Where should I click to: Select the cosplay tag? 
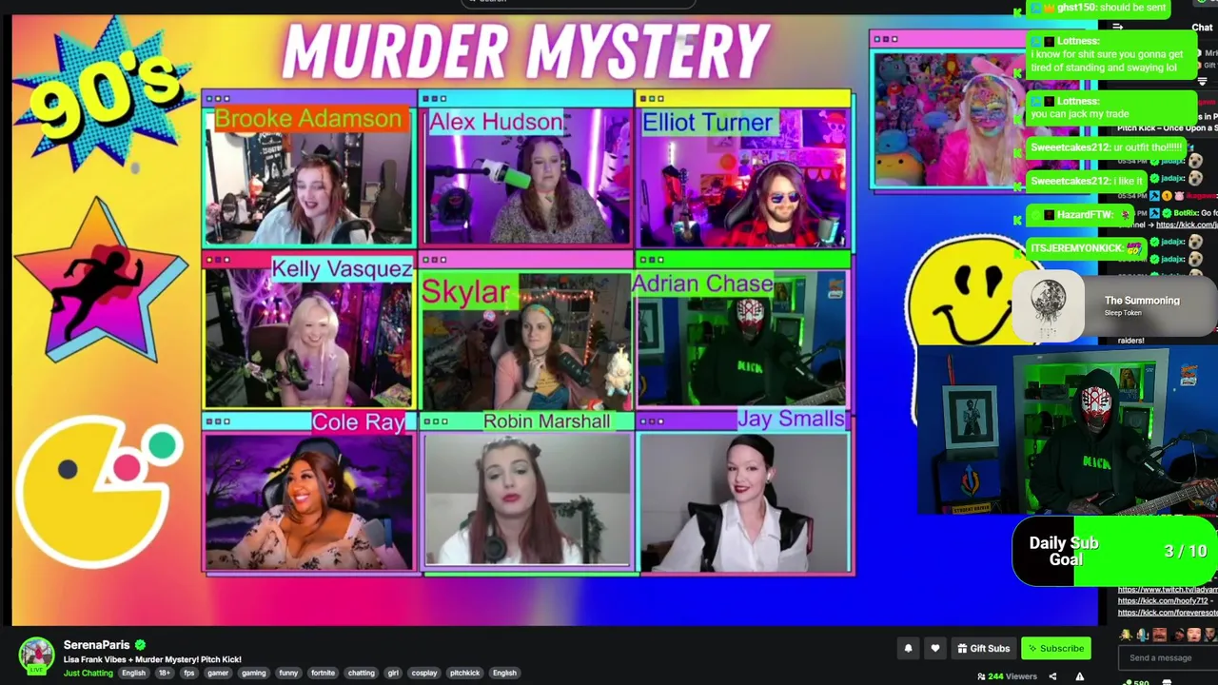coord(424,673)
